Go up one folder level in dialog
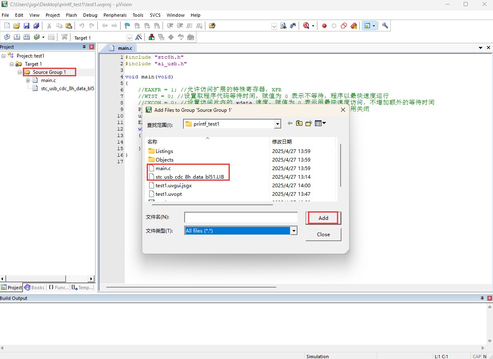 [x=299, y=123]
